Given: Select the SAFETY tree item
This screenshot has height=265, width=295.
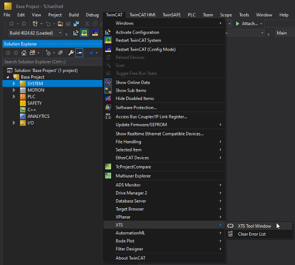Looking at the screenshot, I should click(35, 103).
